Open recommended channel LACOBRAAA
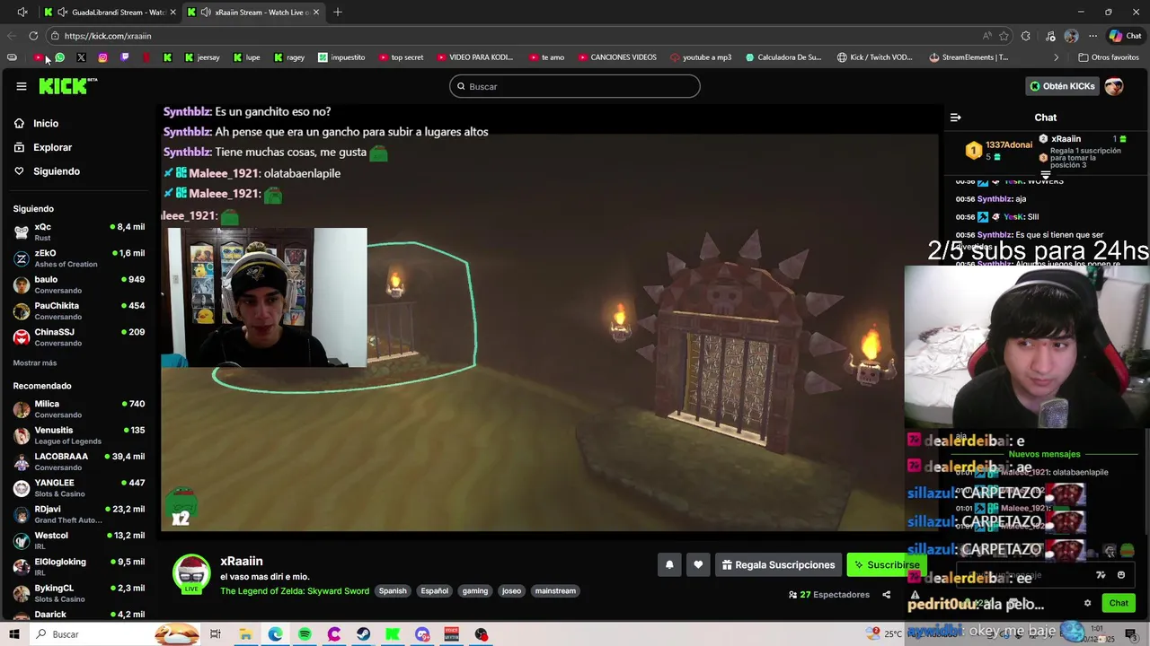The width and height of the screenshot is (1150, 646). (79, 461)
